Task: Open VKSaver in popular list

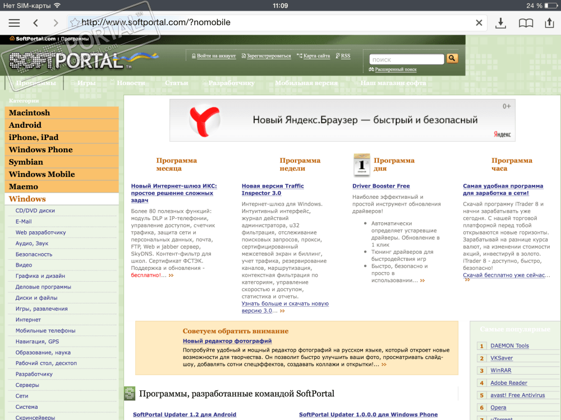Action: coord(502,358)
